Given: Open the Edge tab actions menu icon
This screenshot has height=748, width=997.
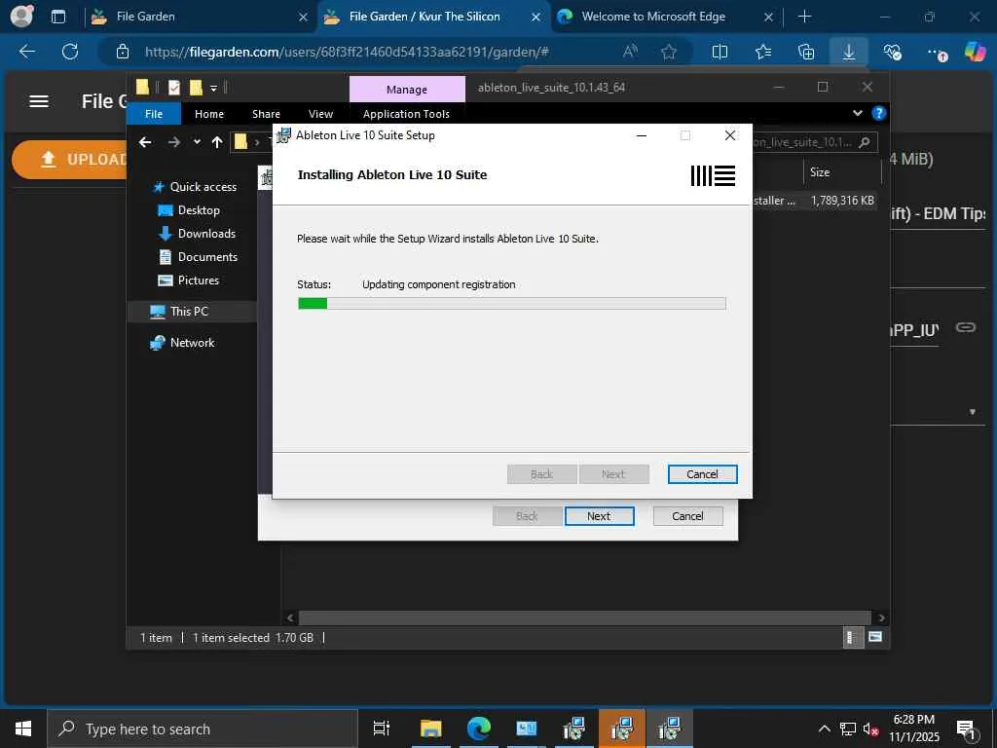Looking at the screenshot, I should (57, 17).
